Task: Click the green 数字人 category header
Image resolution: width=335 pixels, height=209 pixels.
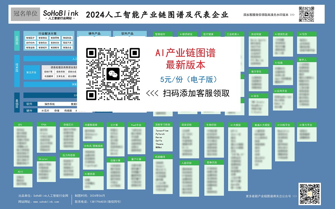Action: pyautogui.click(x=307, y=60)
